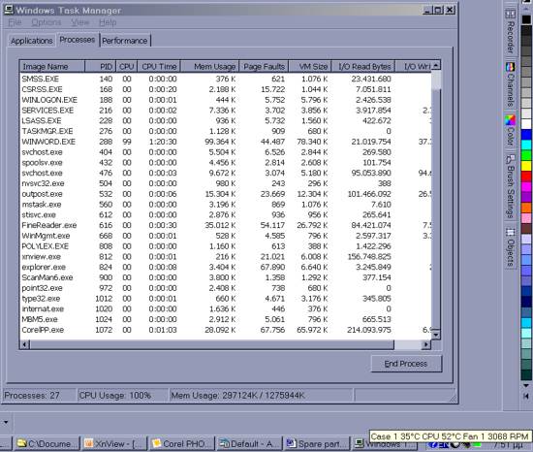Screen dimensions: 533x452
Task: Select the nvsvc32.exe process
Action: click(x=226, y=183)
